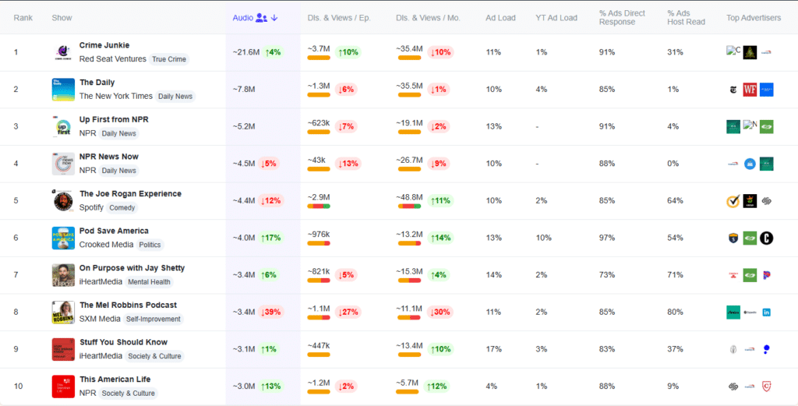Open The Joe Rogan Experience title

(130, 194)
